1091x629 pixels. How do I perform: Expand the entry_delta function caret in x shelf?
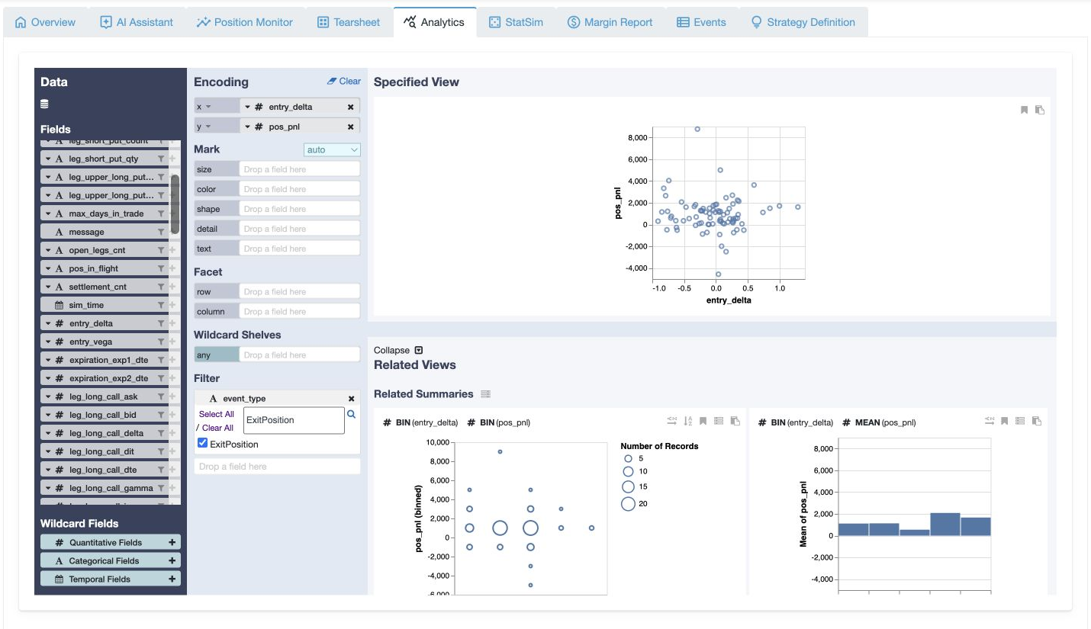(248, 108)
